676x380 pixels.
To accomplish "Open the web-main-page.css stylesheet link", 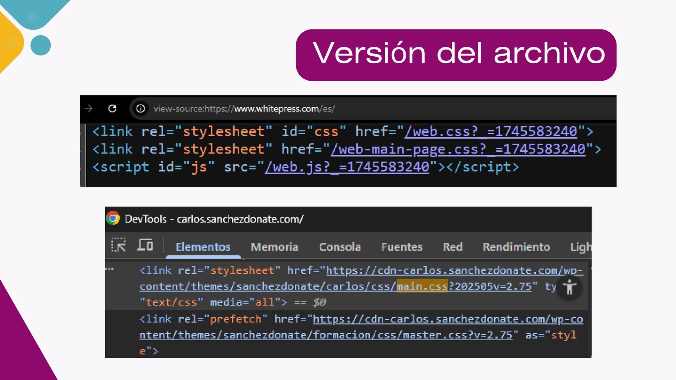I will pos(458,149).
